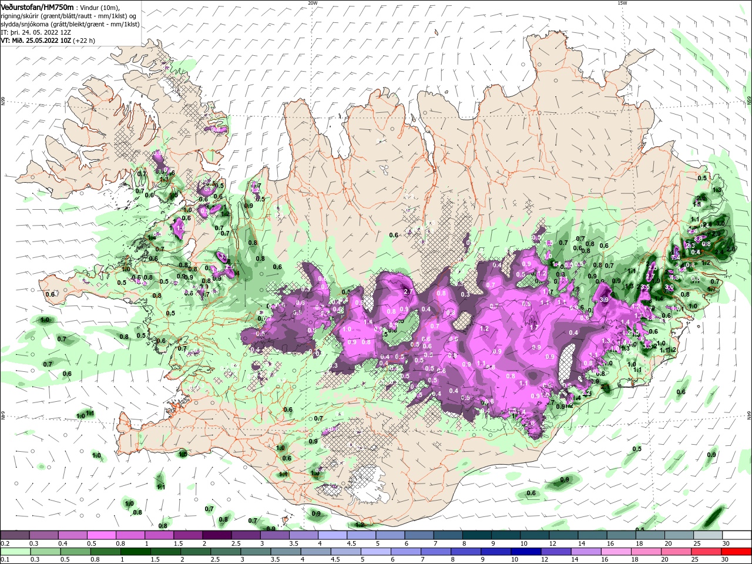
Task: Click the '0.2' label on the snow legend
Action: point(4,543)
